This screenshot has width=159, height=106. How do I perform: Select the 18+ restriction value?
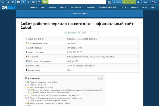tap(69, 70)
